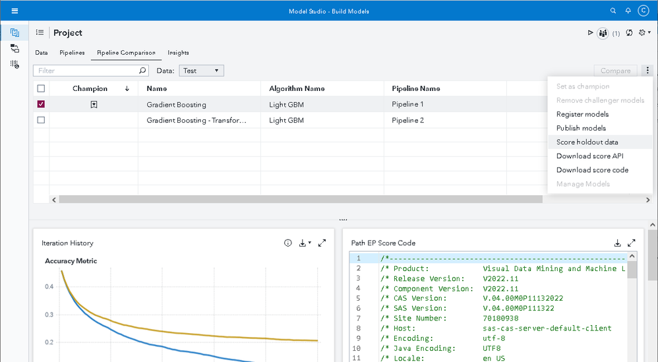658x362 pixels.
Task: Open the project settings gear dropdown
Action: (645, 33)
